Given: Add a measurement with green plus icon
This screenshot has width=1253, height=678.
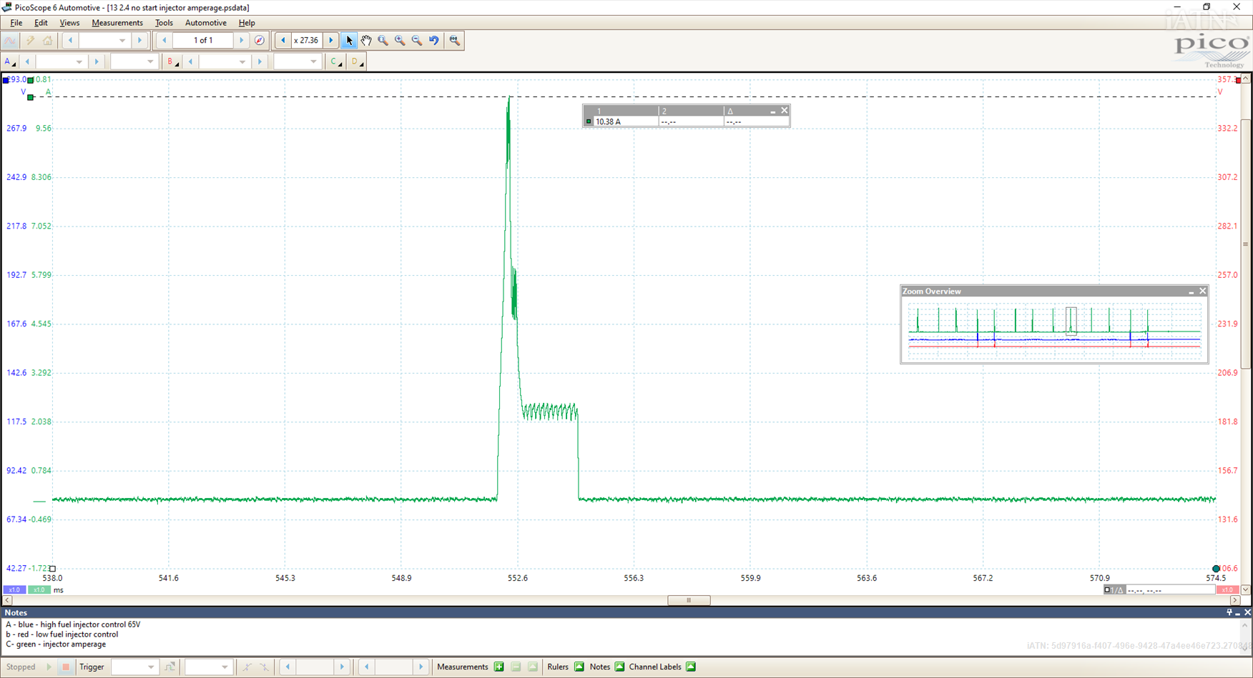Looking at the screenshot, I should click(499, 667).
